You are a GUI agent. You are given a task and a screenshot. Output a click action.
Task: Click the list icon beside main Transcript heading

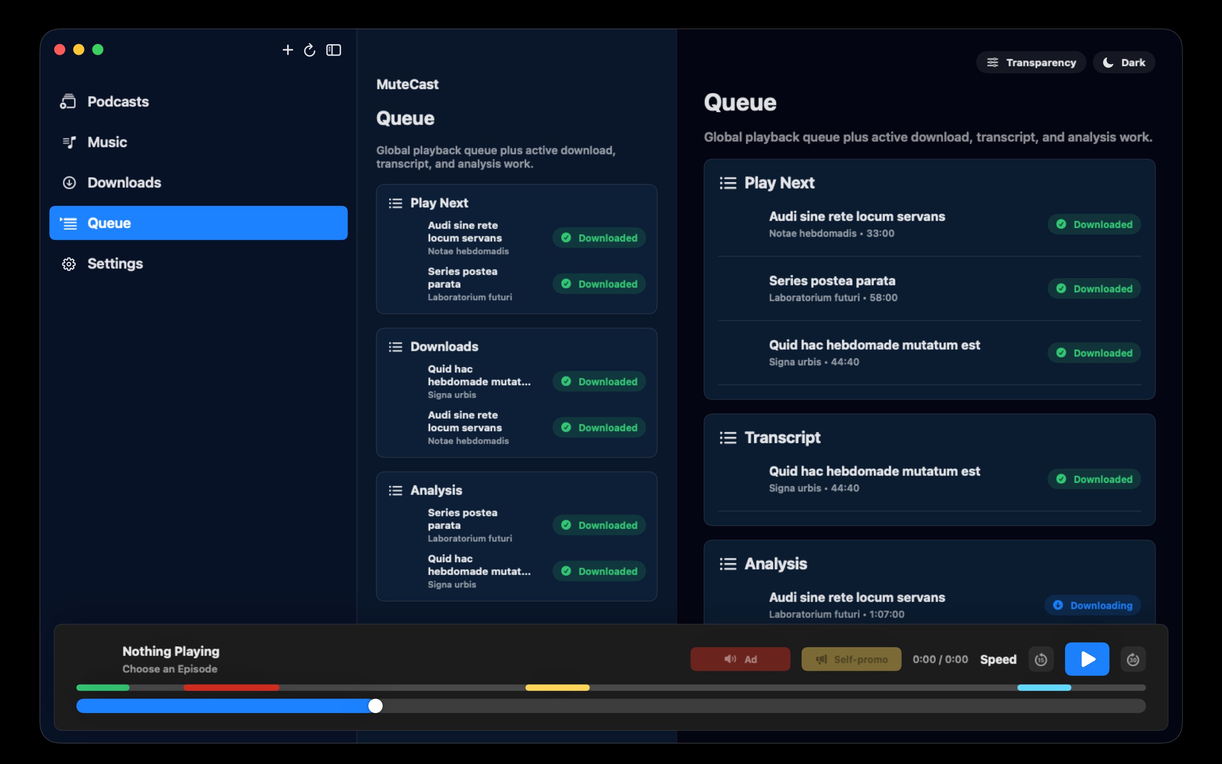point(728,438)
